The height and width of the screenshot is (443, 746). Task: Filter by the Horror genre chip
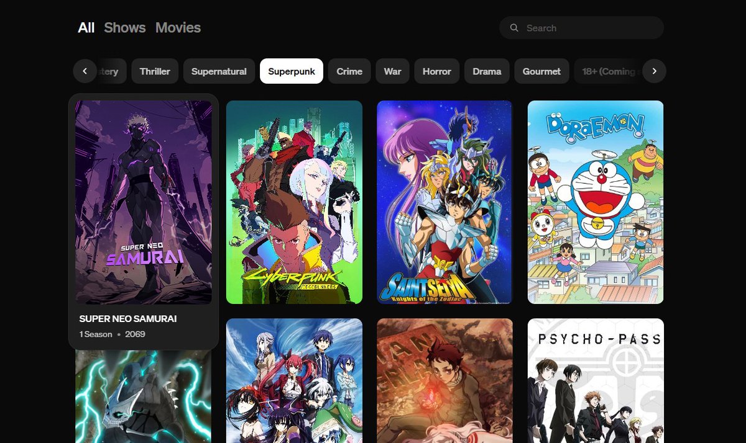pyautogui.click(x=437, y=71)
